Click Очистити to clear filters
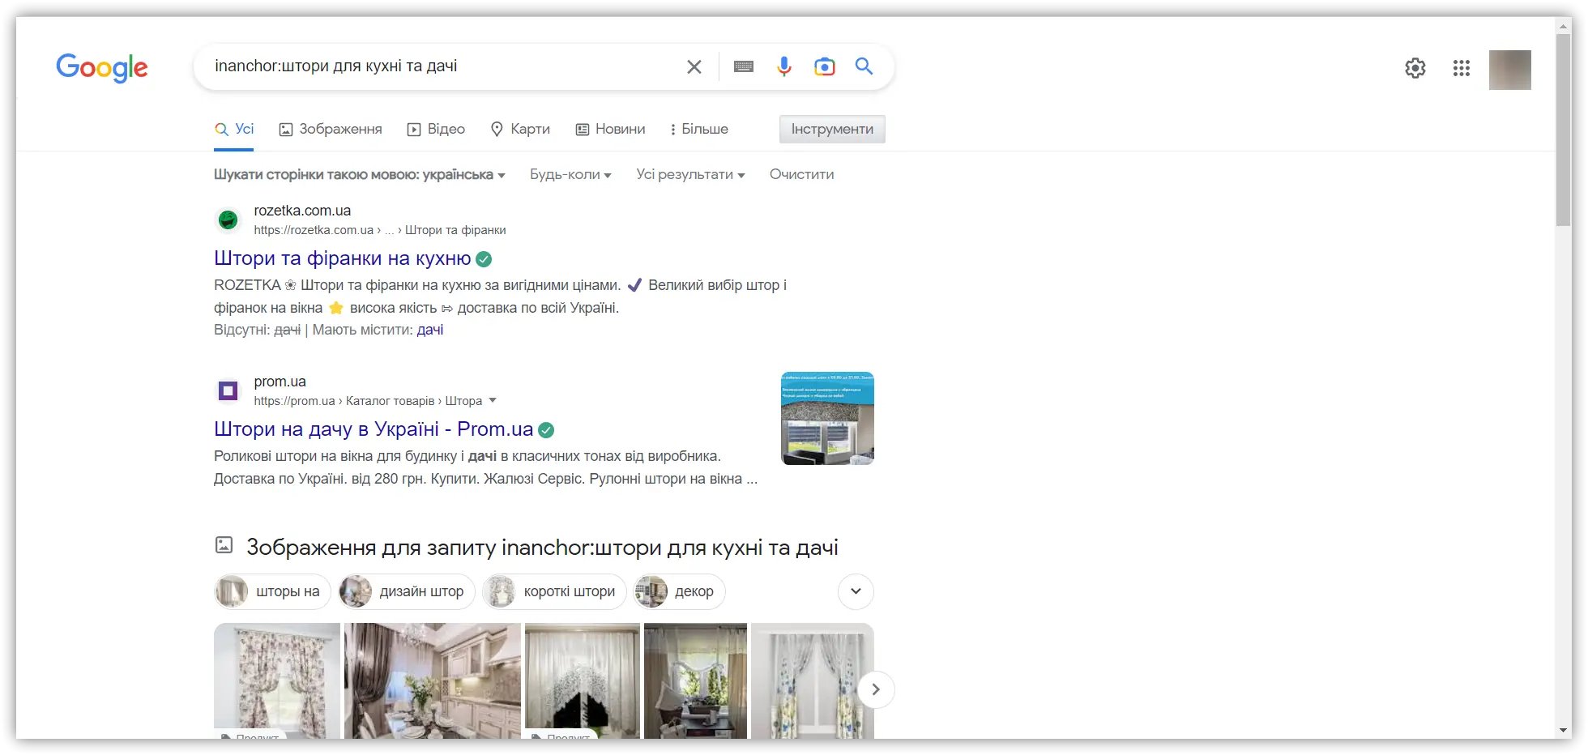The height and width of the screenshot is (755, 1588). [x=801, y=174]
